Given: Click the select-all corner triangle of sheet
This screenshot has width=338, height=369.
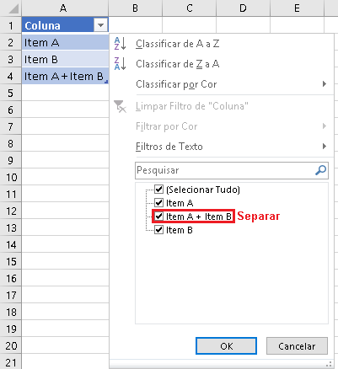Looking at the screenshot, I should tap(13, 8).
